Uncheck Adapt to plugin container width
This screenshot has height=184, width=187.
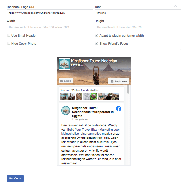click(96, 35)
